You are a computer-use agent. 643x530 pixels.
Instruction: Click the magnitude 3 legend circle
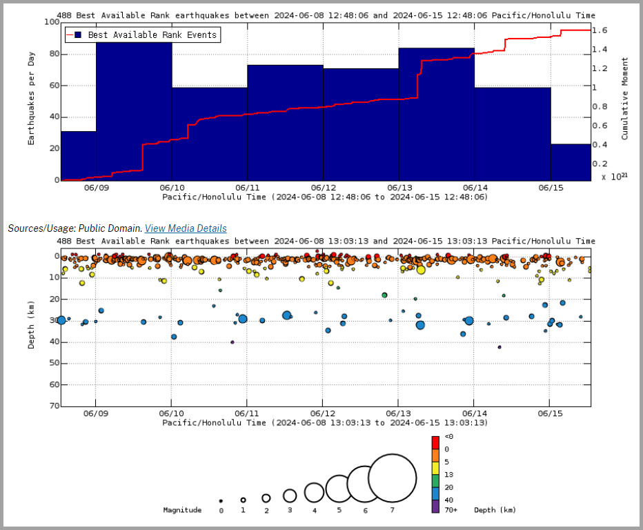click(290, 496)
